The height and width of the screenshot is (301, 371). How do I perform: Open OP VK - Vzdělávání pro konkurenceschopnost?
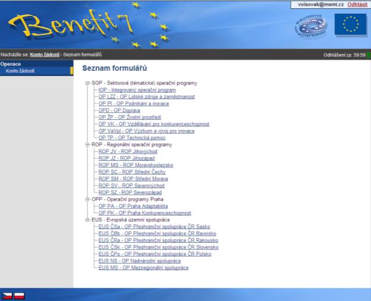tap(154, 124)
